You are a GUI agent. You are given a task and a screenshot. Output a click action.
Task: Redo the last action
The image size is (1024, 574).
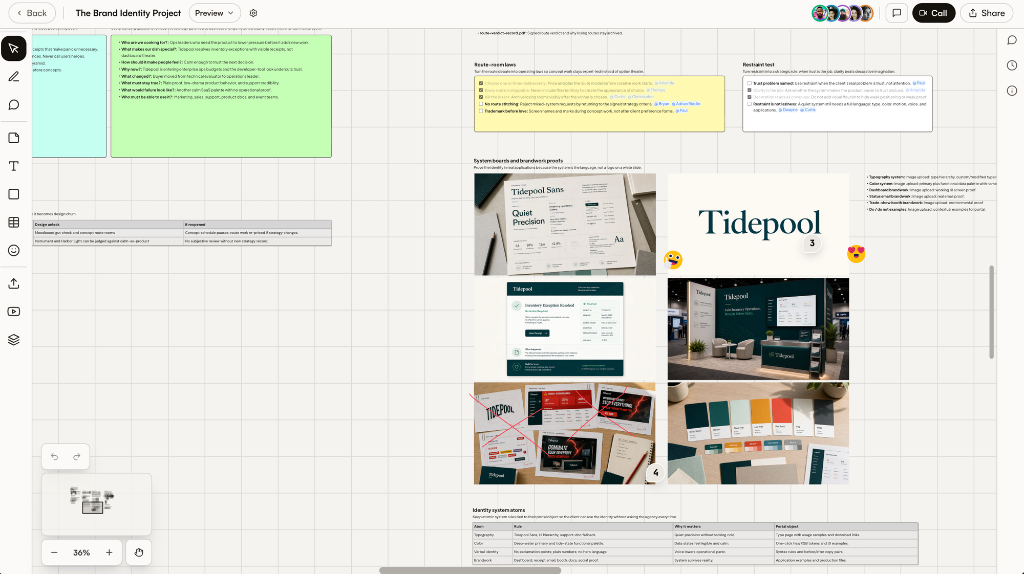coord(77,457)
